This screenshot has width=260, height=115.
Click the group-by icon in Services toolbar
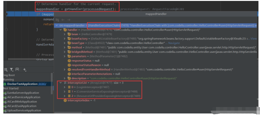(x=6, y=69)
